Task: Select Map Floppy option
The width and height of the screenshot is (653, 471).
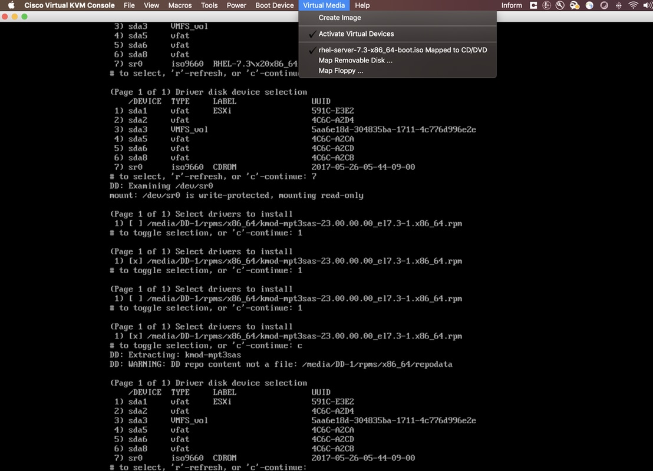Action: coord(398,71)
